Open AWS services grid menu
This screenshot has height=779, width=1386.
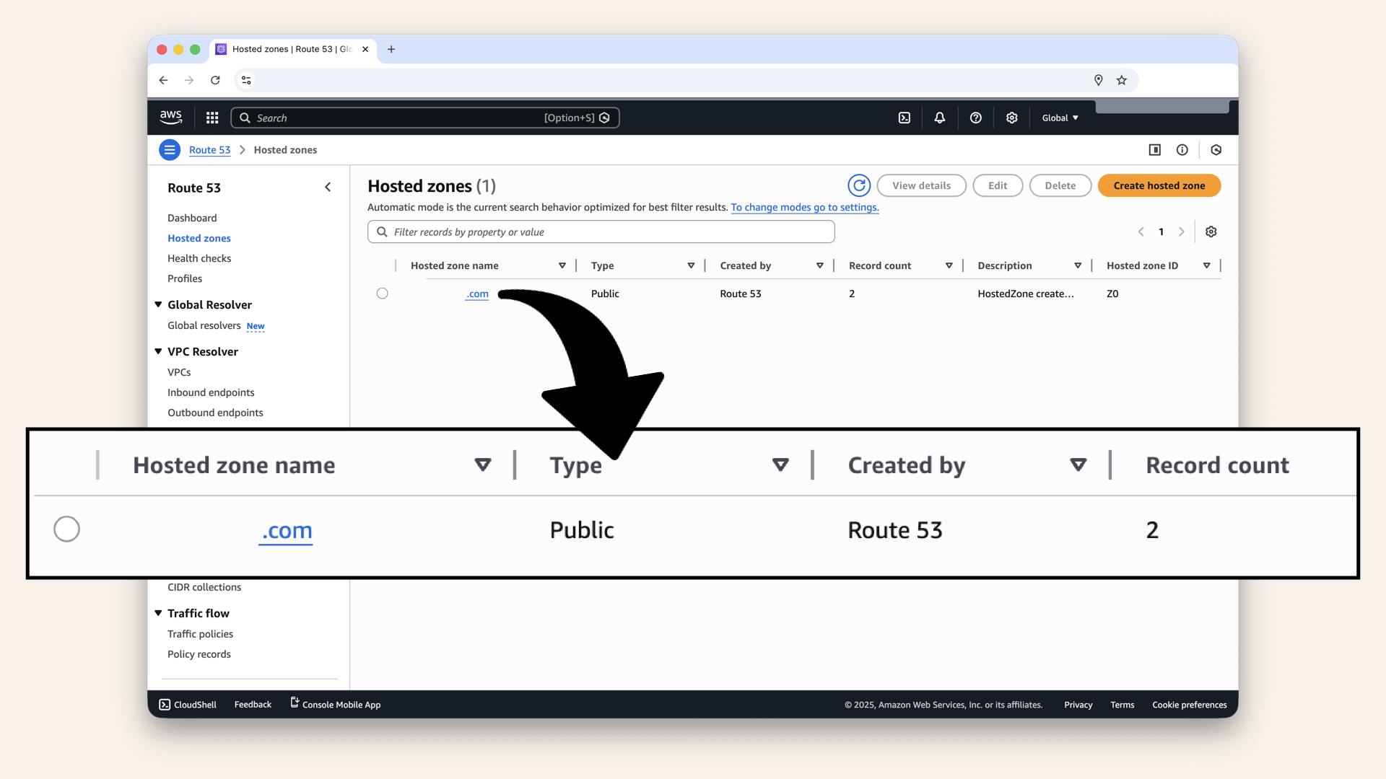pos(212,118)
